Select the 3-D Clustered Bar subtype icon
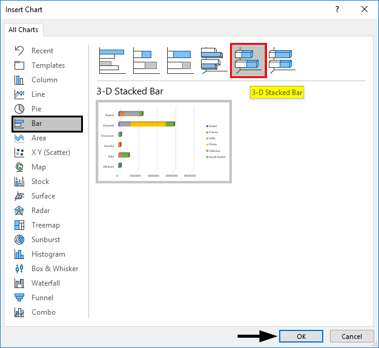Viewport: 379px width, 348px height. pyautogui.click(x=214, y=61)
